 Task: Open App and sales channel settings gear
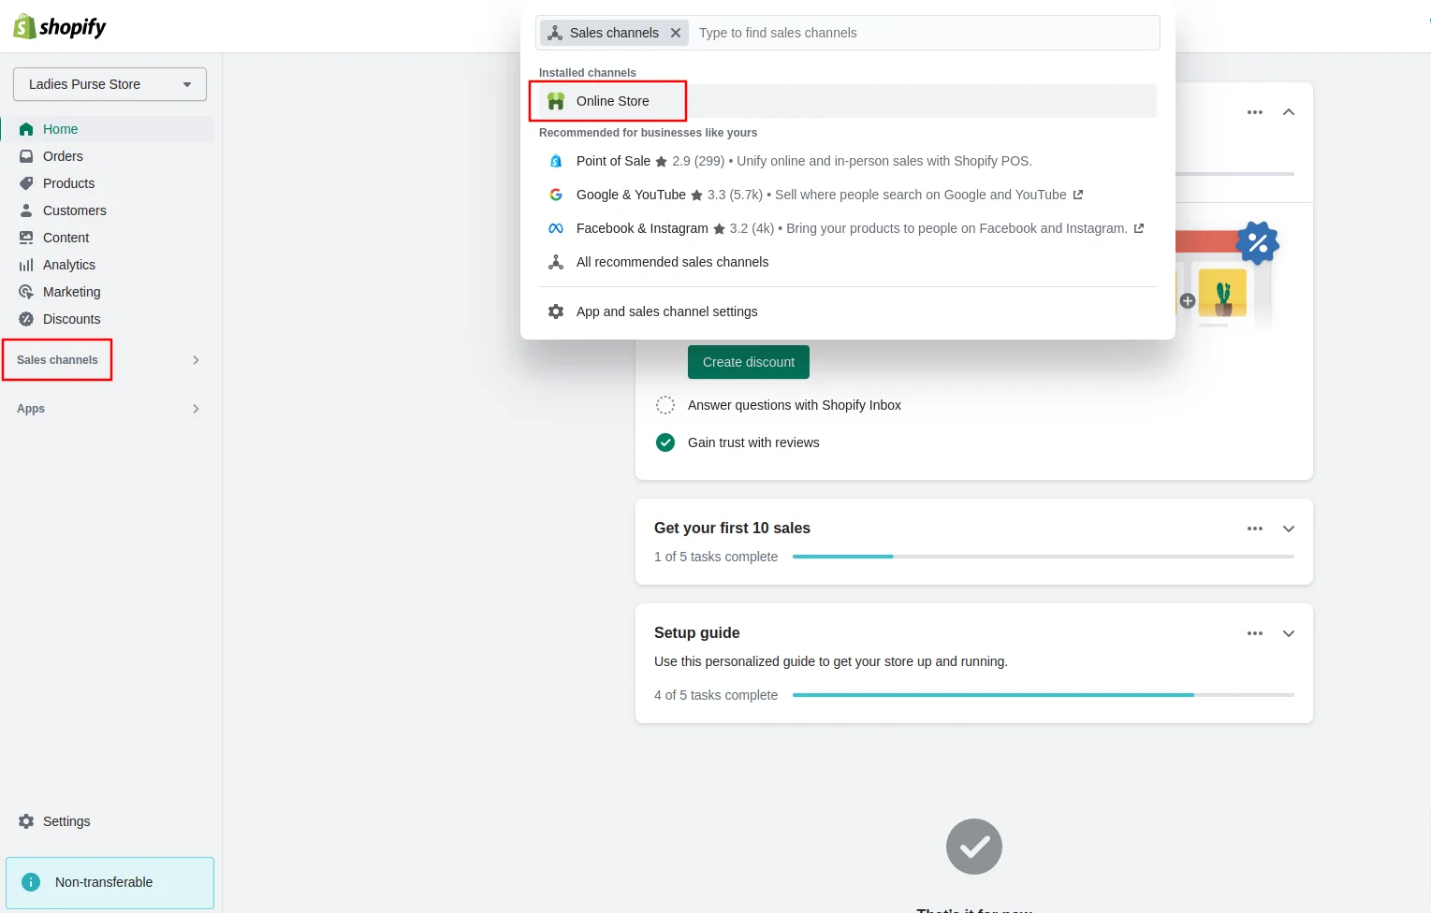click(x=556, y=312)
